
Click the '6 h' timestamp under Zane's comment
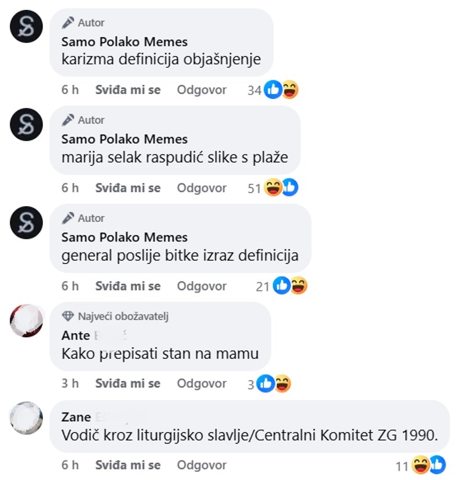pyautogui.click(x=70, y=465)
